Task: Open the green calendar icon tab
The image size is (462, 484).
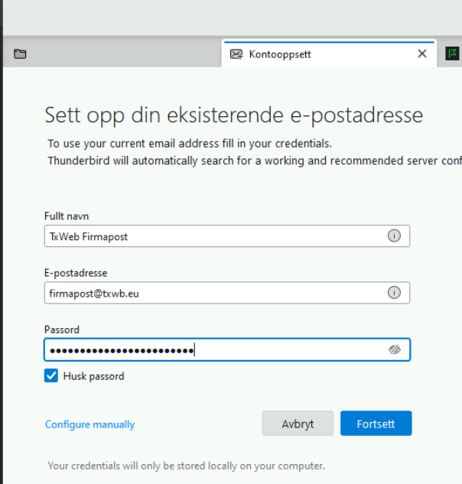Action: click(x=452, y=54)
